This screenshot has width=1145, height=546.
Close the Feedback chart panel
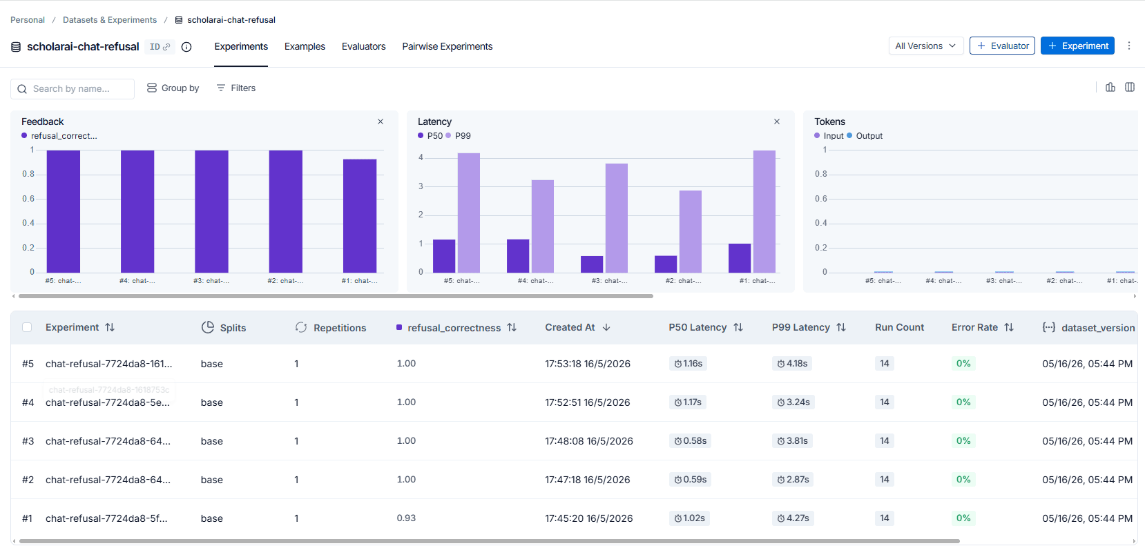coord(381,121)
